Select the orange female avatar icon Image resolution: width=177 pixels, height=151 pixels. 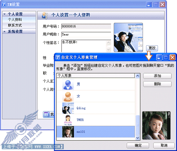tap(68, 97)
